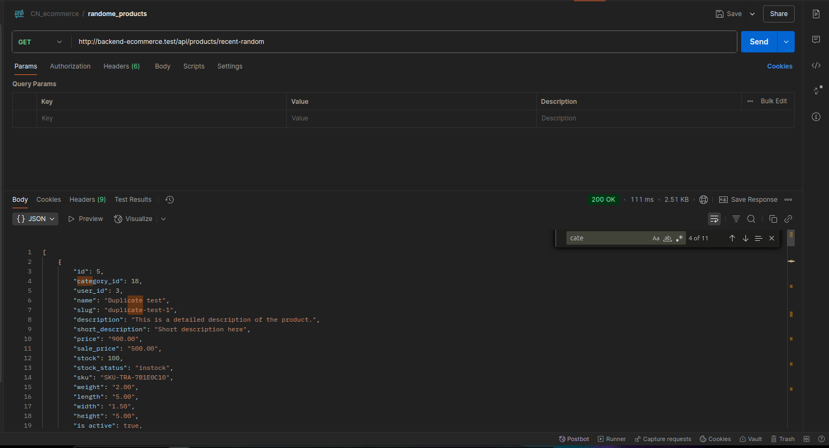Go to next search match arrow
Image resolution: width=829 pixels, height=448 pixels.
point(745,238)
